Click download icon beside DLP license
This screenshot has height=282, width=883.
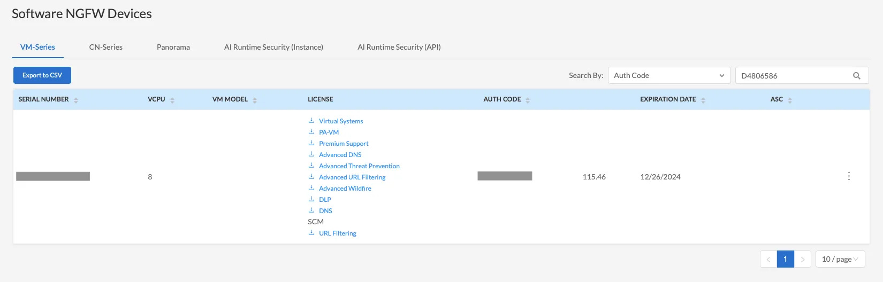pos(311,199)
